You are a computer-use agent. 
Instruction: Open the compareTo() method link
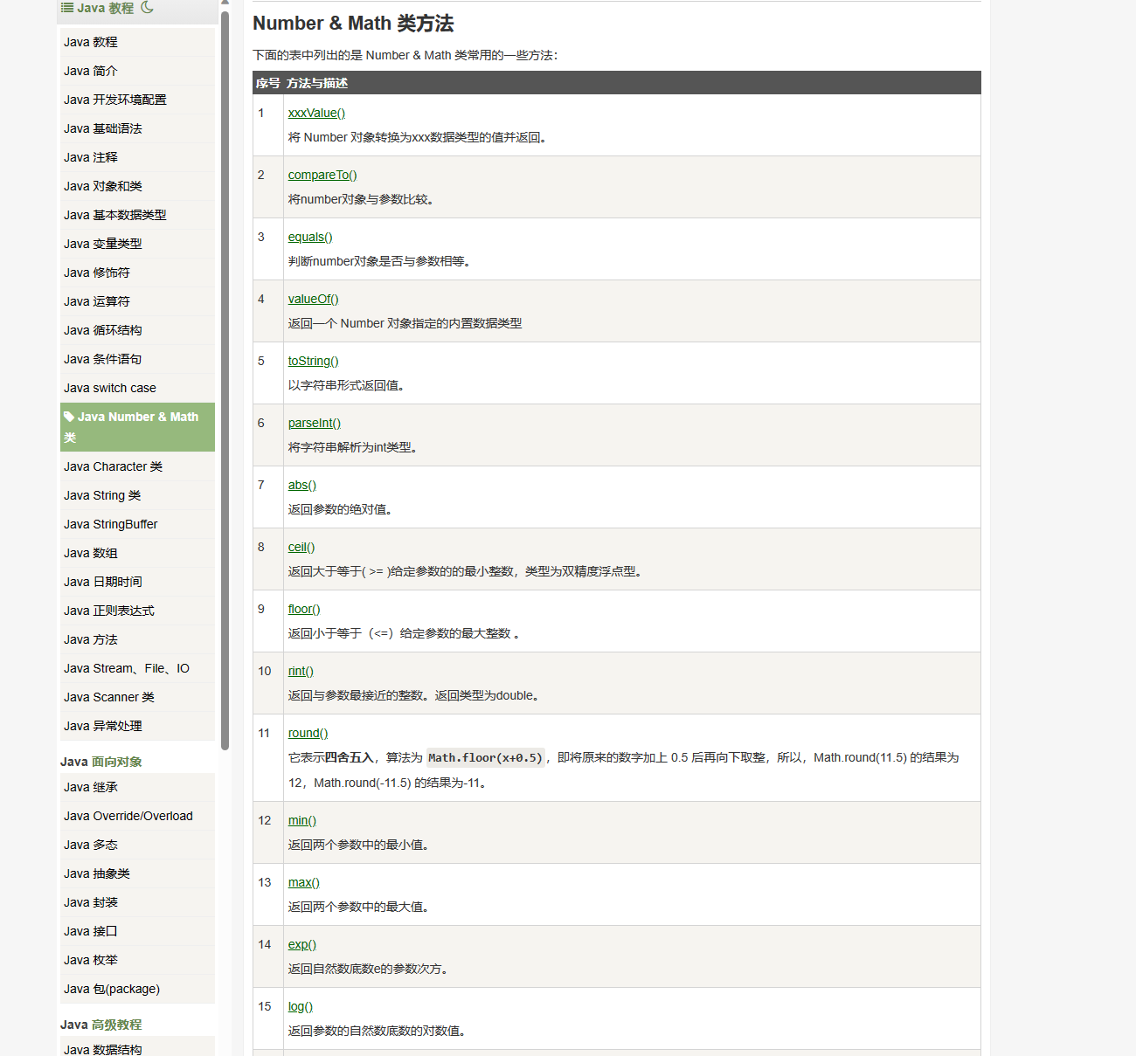coord(322,175)
